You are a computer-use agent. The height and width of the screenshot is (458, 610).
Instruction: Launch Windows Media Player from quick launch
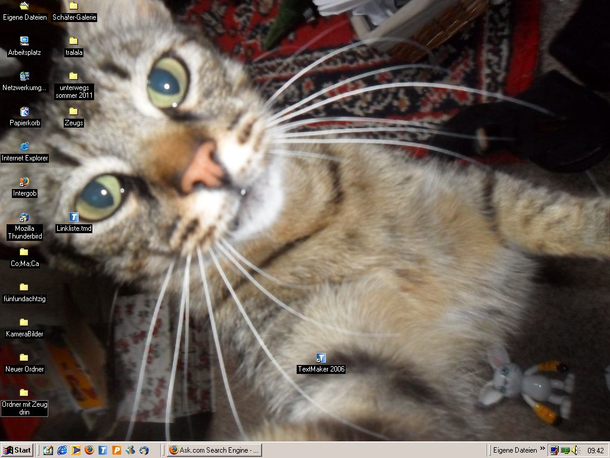(x=76, y=450)
